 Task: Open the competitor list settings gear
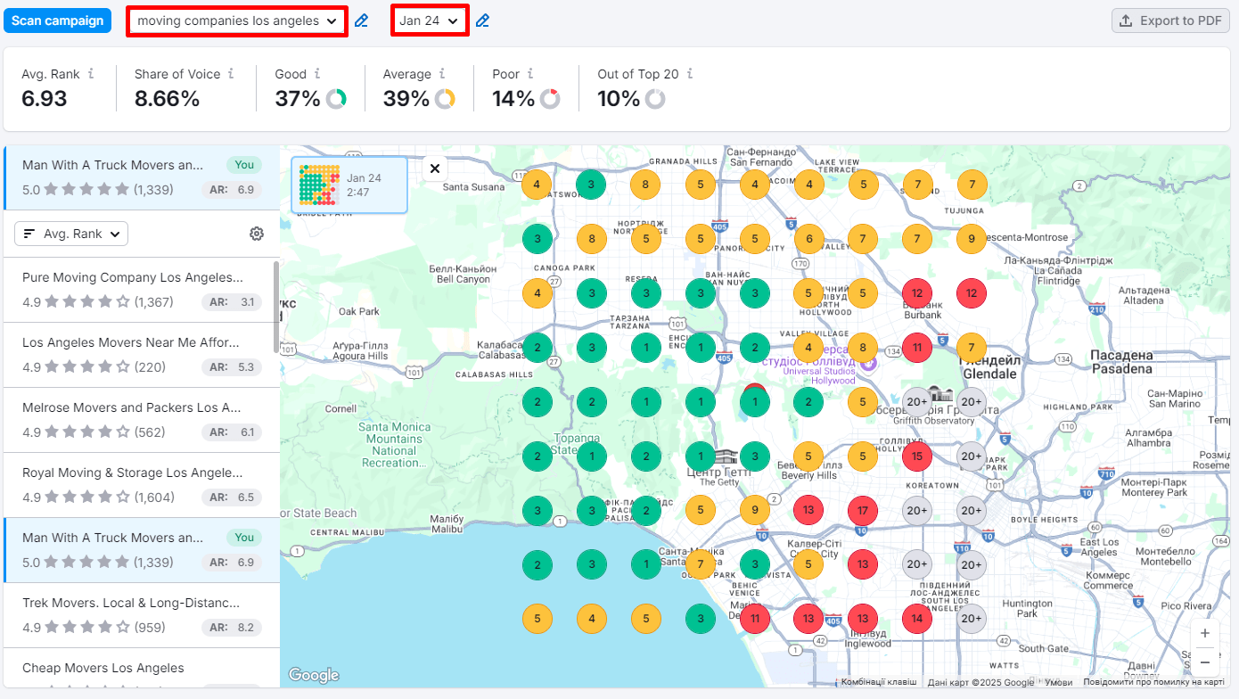(257, 234)
